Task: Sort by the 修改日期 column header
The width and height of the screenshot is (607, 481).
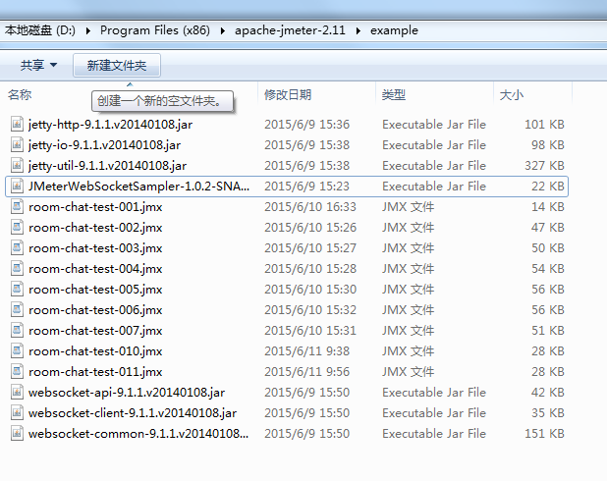Action: pyautogui.click(x=288, y=95)
